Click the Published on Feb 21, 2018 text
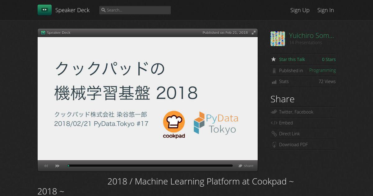Image resolution: width=373 pixels, height=196 pixels. (225, 33)
